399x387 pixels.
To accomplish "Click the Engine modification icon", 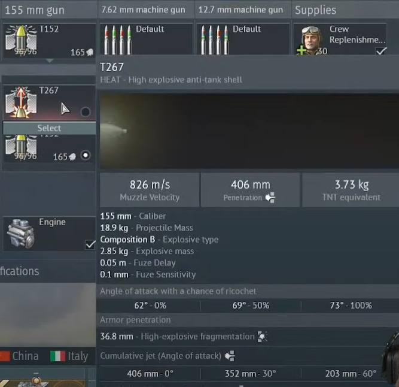I will [x=21, y=234].
